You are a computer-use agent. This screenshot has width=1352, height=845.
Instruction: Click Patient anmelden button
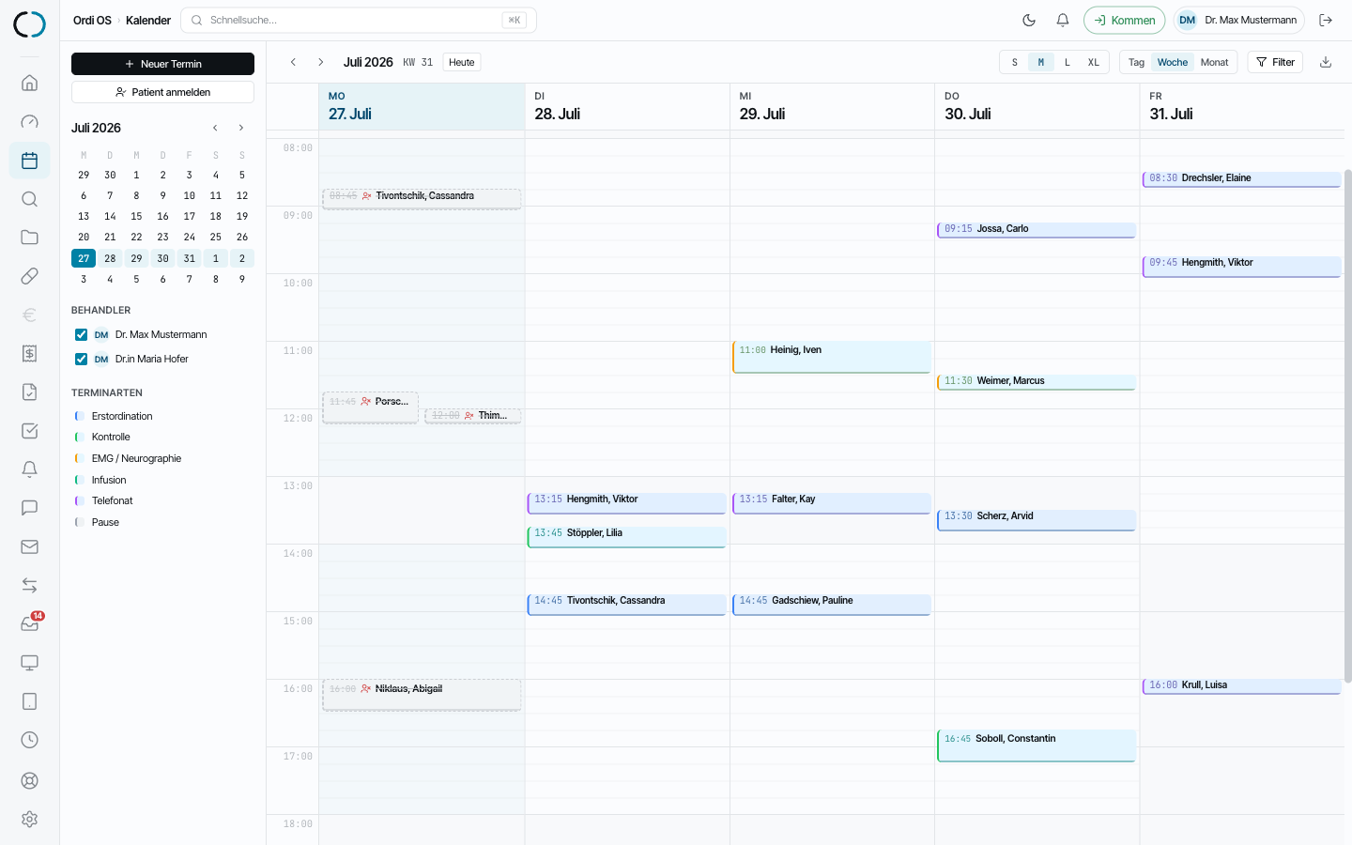click(x=162, y=92)
